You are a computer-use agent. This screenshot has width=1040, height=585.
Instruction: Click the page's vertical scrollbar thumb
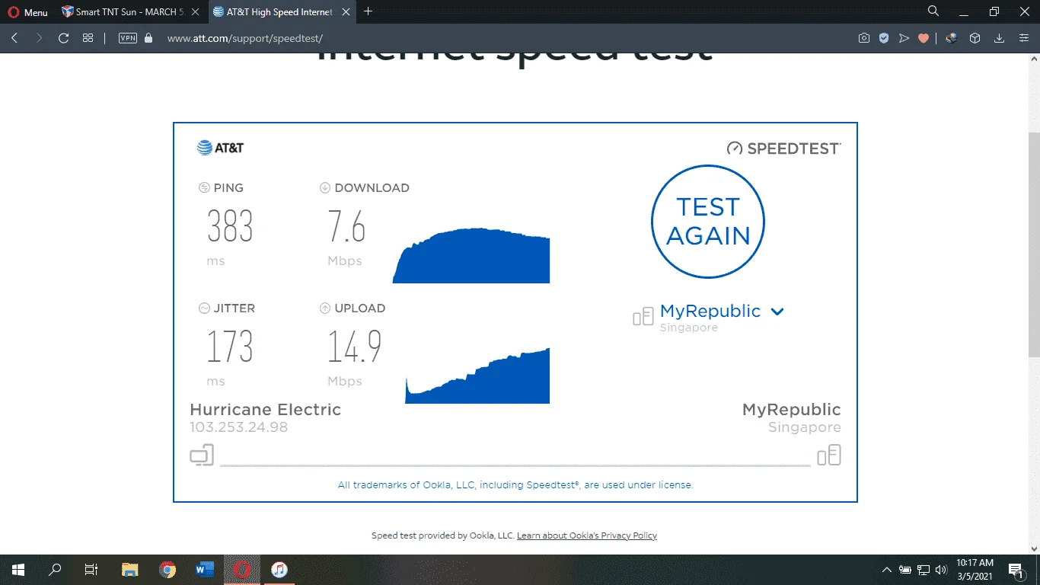coord(1033,244)
